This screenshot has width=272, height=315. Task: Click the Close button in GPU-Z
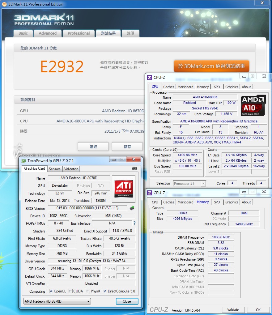[x=127, y=301]
